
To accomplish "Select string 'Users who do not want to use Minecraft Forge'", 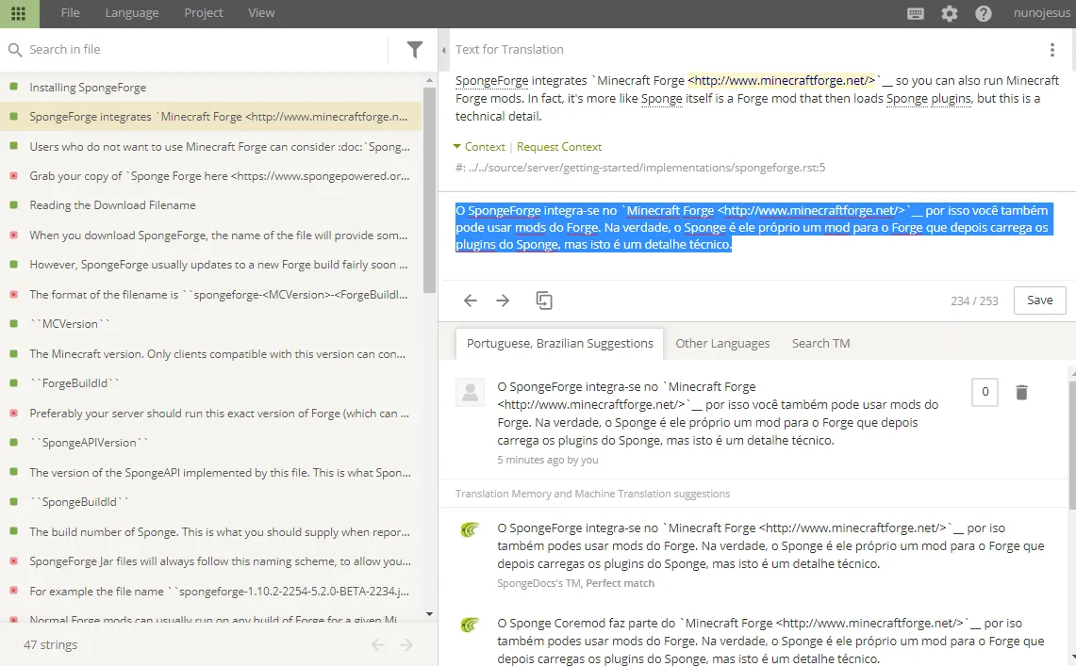I will click(210, 147).
